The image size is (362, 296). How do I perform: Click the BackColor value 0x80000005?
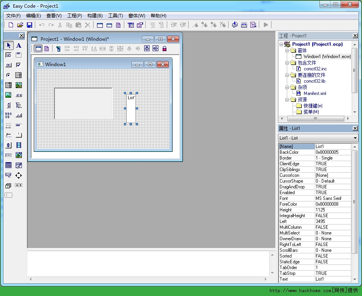click(333, 152)
